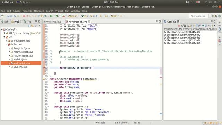Open the New wizard dropdown arrow

point(5,16)
